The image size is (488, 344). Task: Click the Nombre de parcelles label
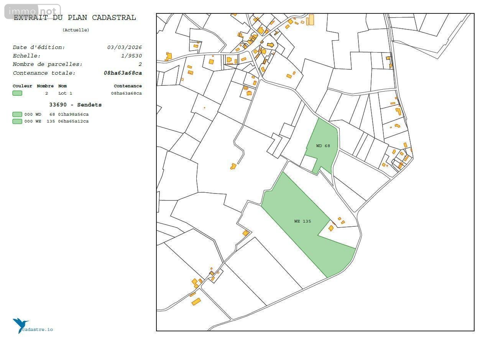[48, 64]
